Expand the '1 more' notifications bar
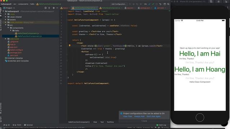The height and width of the screenshot is (129, 230). point(144,121)
